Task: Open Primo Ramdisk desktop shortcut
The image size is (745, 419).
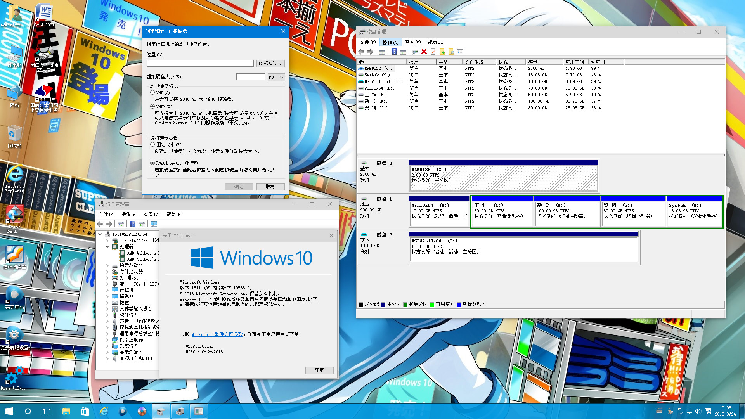Action: (15, 219)
